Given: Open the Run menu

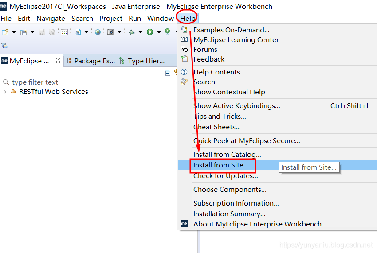Looking at the screenshot, I should pos(135,19).
